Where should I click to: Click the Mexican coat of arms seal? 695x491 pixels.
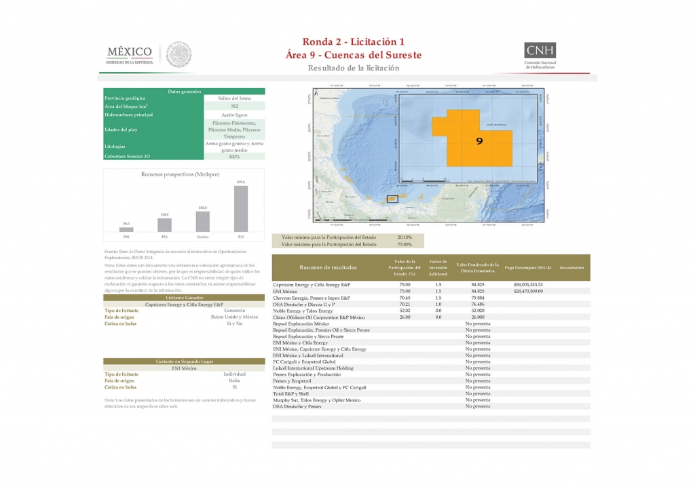pyautogui.click(x=179, y=54)
